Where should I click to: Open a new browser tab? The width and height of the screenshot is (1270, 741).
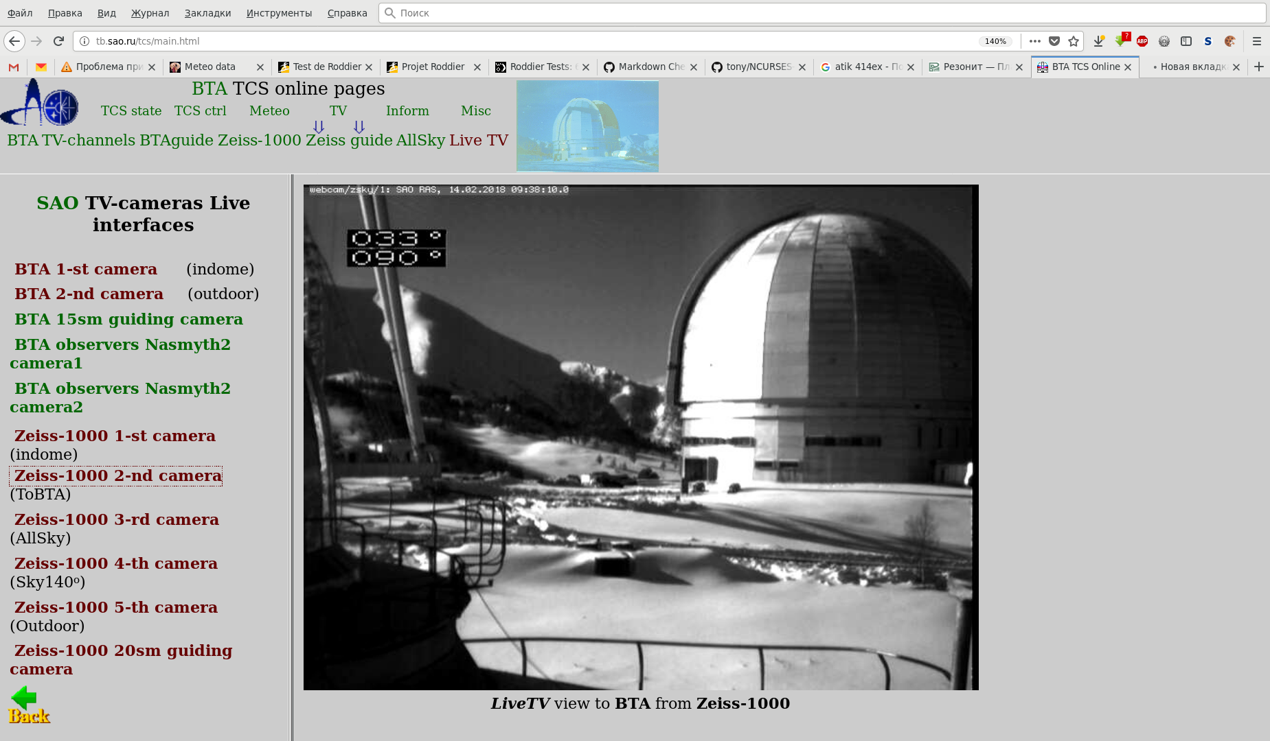tap(1258, 67)
